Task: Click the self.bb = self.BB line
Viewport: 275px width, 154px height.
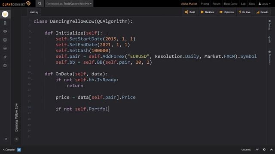Action: pyautogui.click(x=104, y=62)
